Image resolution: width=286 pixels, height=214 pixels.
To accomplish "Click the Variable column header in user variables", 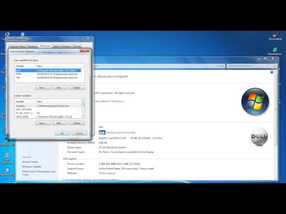I will 25,66.
